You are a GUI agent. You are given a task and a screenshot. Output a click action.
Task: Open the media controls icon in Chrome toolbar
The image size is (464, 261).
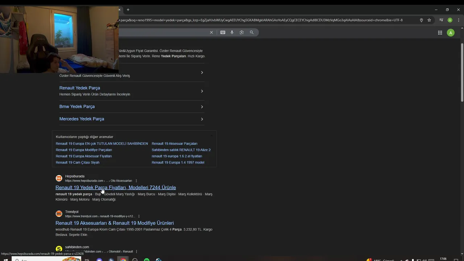point(441,20)
